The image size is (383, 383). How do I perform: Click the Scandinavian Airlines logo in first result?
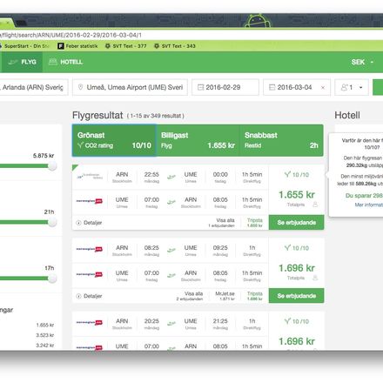(x=90, y=176)
